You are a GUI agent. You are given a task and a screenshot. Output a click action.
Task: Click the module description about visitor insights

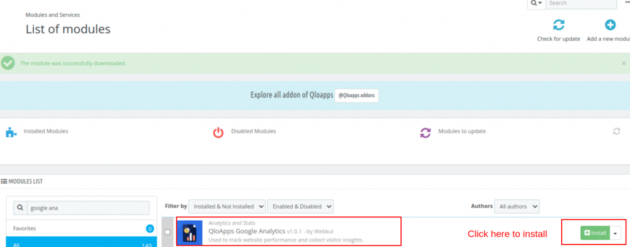286,240
